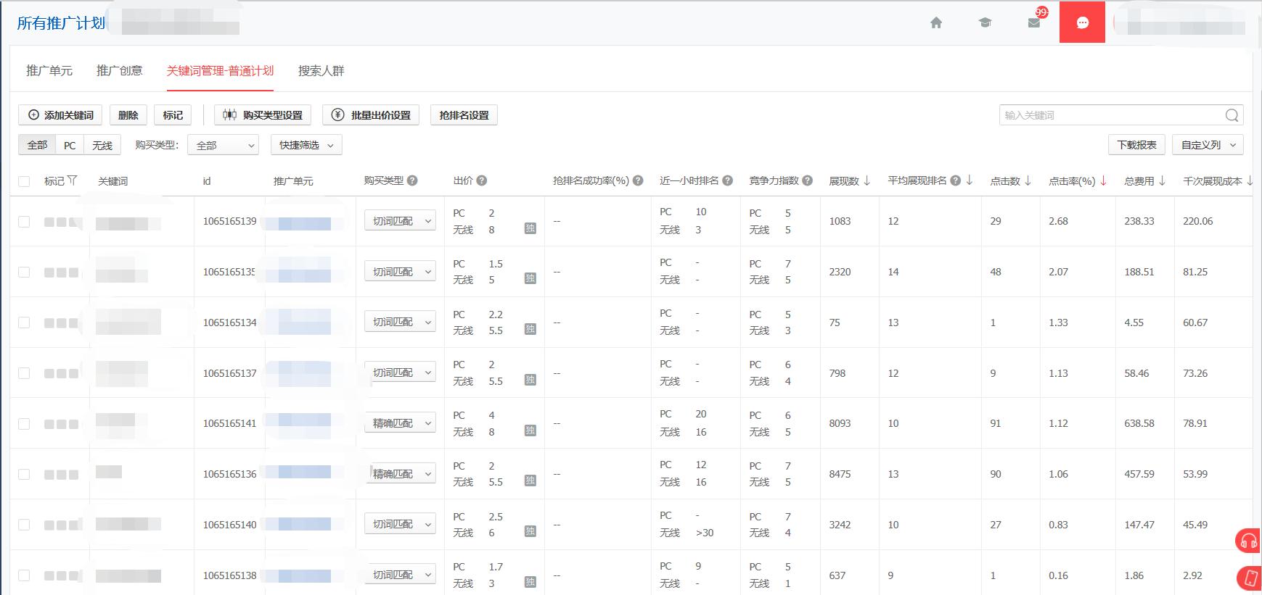
Task: Switch to the 搜索人群 tab
Action: click(x=321, y=70)
